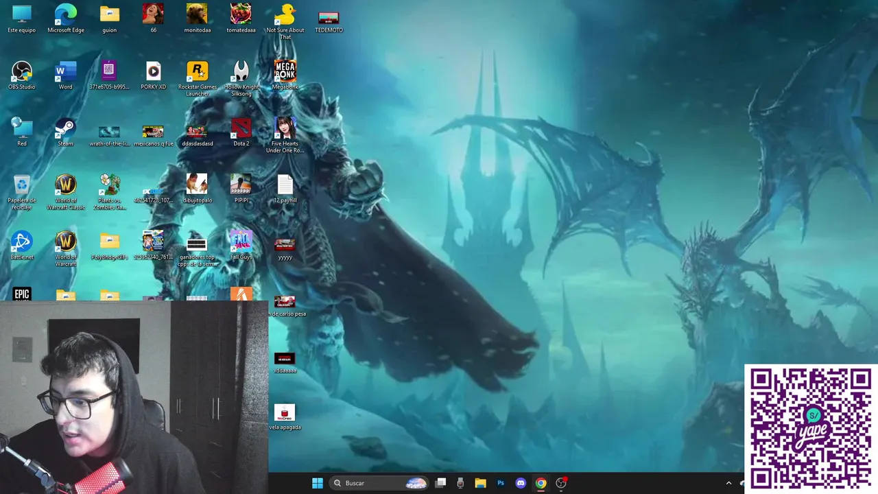Open the monitodaa image file
Image resolution: width=878 pixels, height=494 pixels.
(198, 19)
